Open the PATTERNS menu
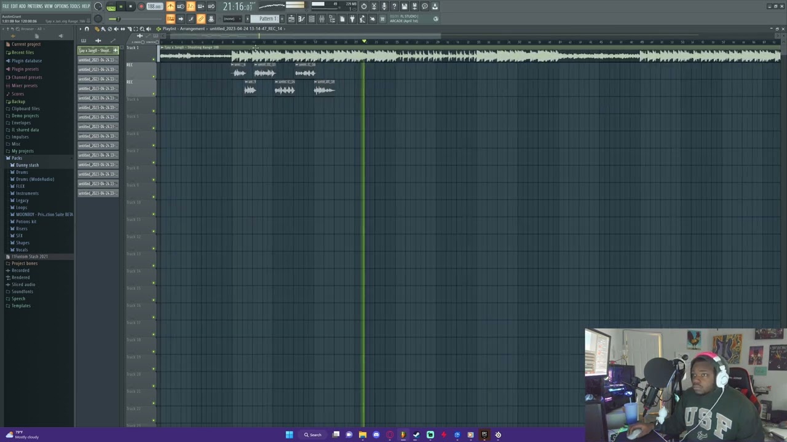This screenshot has height=442, width=787. tap(35, 6)
